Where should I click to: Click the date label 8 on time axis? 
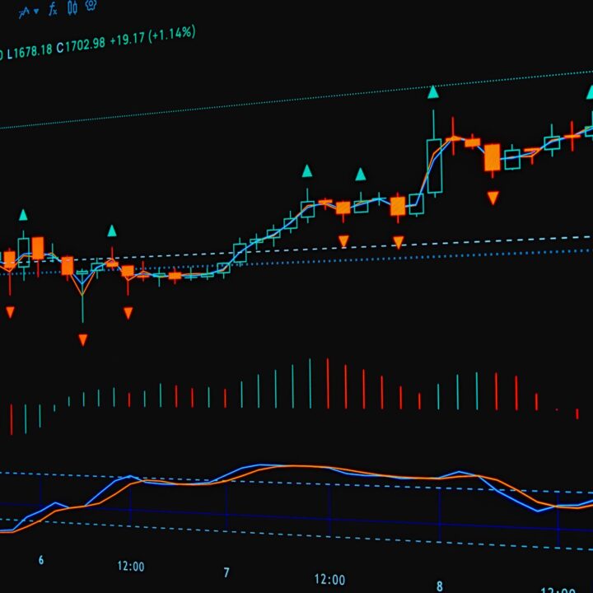(x=440, y=586)
